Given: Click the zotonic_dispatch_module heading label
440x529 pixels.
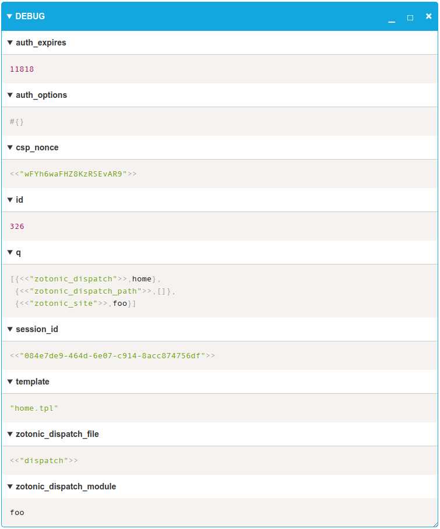Looking at the screenshot, I should 66,486.
